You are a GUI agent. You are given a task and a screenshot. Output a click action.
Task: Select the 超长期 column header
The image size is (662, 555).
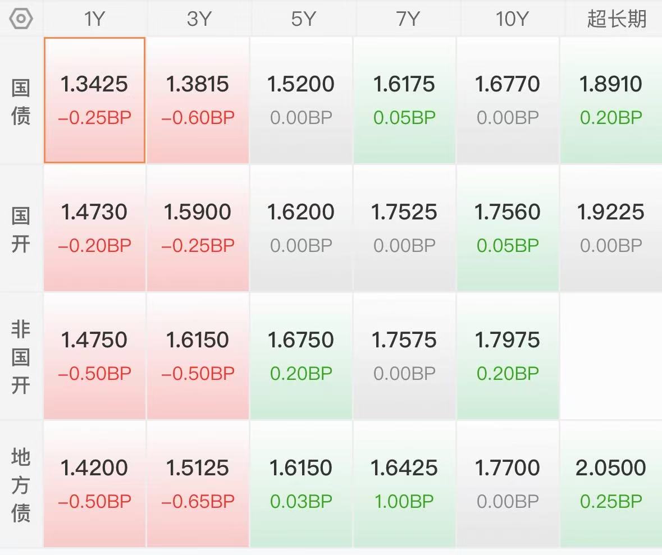pyautogui.click(x=616, y=19)
